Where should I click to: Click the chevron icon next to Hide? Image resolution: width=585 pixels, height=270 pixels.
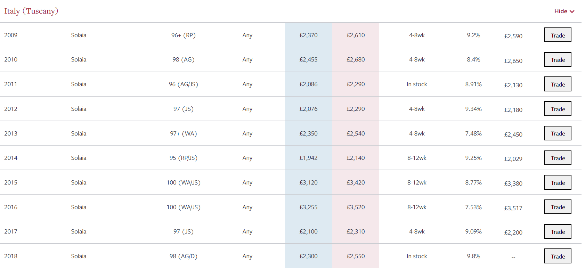coord(572,11)
